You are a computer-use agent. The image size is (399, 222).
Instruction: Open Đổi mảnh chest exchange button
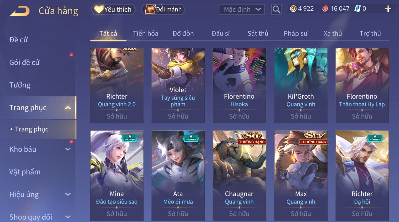click(x=163, y=10)
